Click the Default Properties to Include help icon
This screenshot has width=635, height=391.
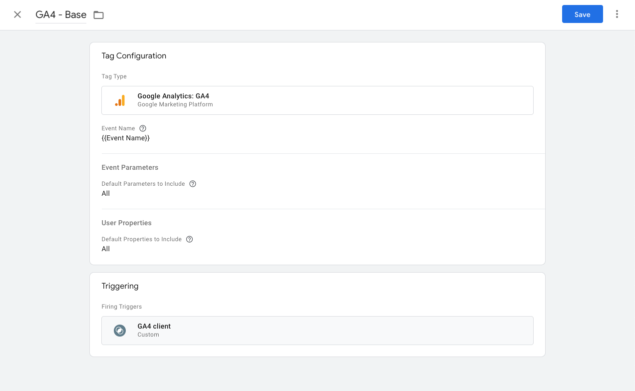pyautogui.click(x=189, y=239)
